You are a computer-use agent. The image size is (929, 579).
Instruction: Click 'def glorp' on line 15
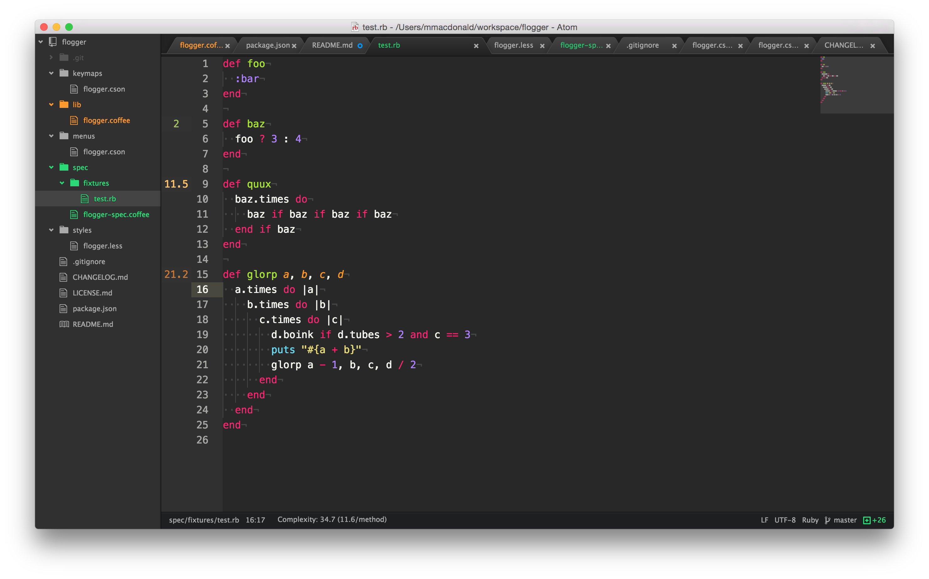point(250,274)
